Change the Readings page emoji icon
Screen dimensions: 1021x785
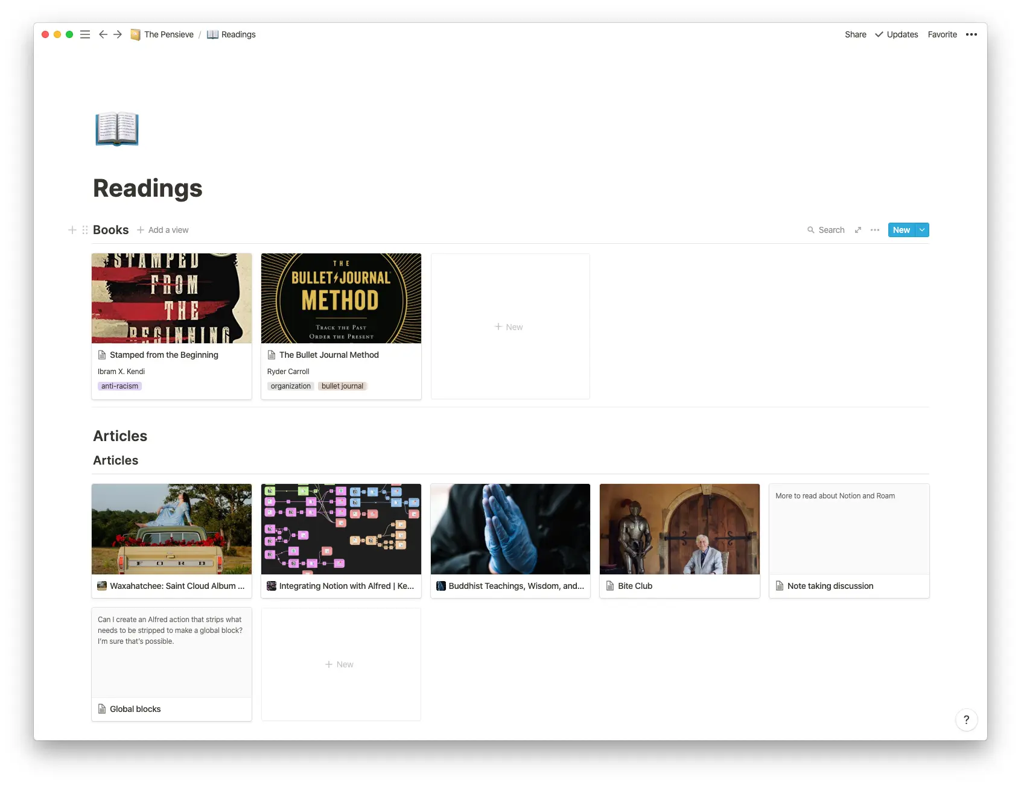pos(116,129)
